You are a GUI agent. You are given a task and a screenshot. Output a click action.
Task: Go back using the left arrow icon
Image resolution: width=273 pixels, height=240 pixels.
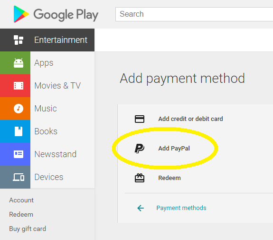click(x=141, y=208)
